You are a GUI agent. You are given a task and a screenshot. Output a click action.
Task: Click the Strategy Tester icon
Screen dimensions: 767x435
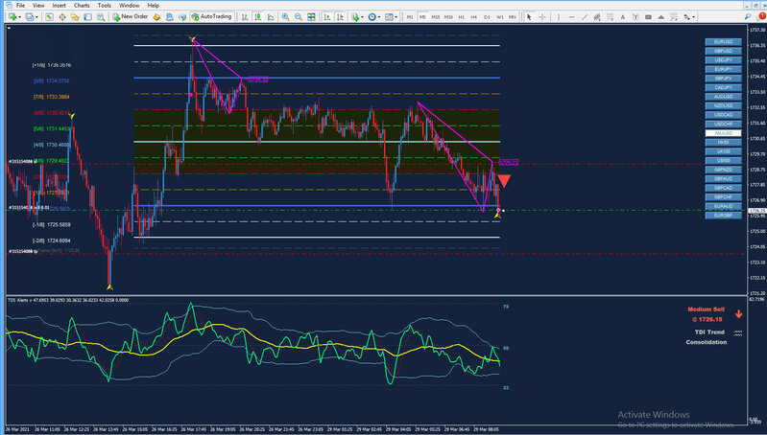click(x=101, y=16)
